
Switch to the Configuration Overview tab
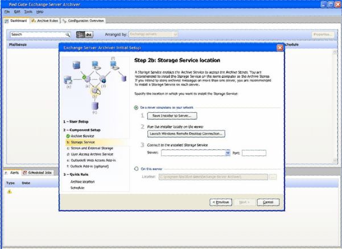tap(83, 20)
